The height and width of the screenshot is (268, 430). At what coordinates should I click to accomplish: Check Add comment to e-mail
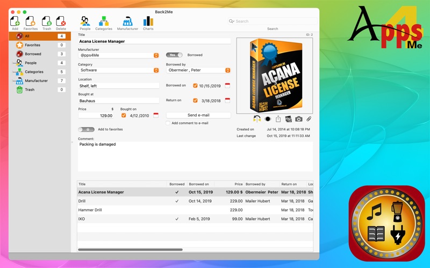click(168, 123)
